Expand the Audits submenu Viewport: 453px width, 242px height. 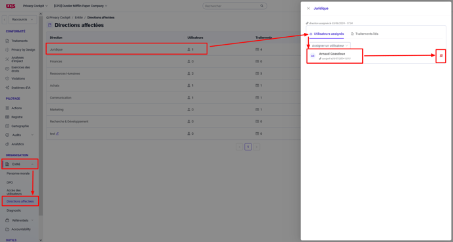[x=32, y=135]
